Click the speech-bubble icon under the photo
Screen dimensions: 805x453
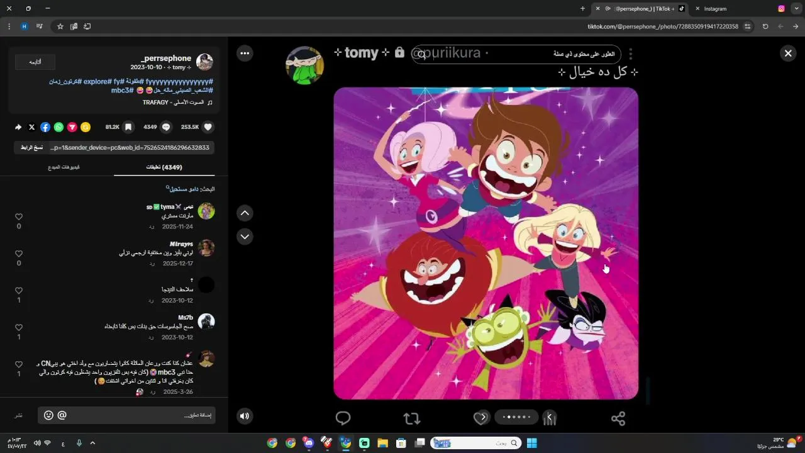coord(343,418)
